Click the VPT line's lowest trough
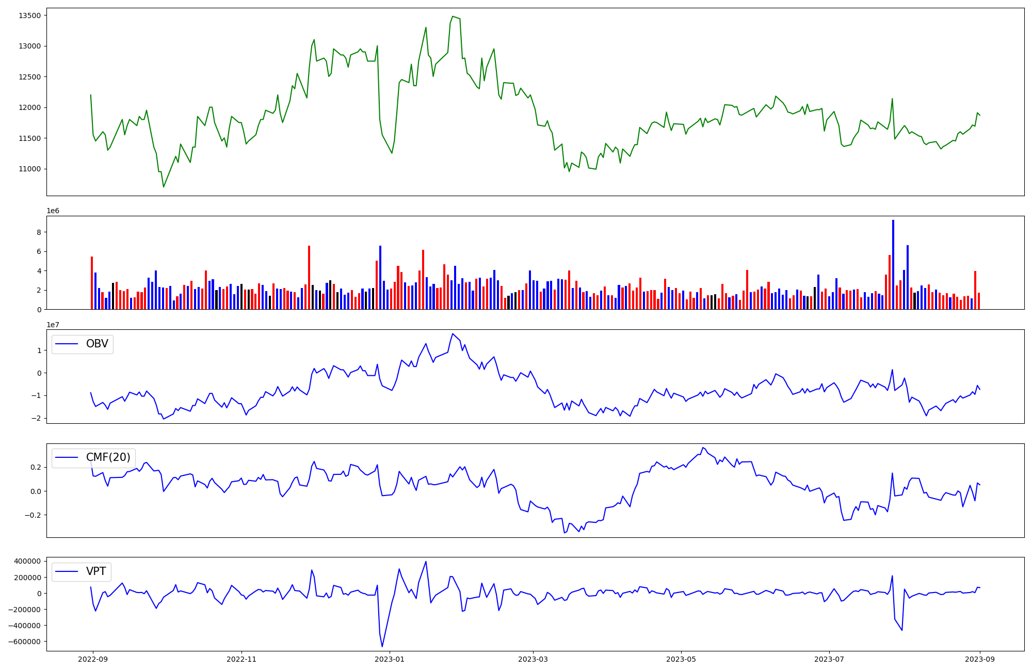This screenshot has height=671, width=1032. coord(382,646)
